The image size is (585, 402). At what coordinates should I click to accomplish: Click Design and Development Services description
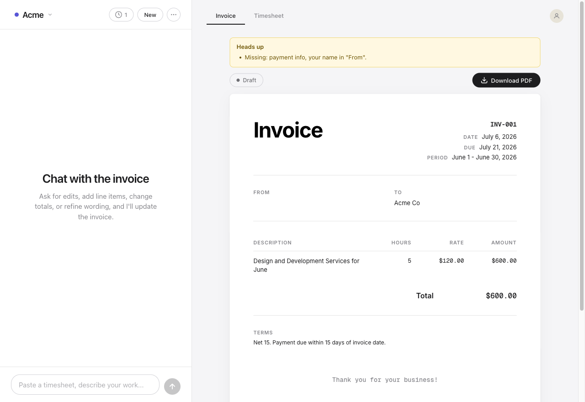coord(306,265)
